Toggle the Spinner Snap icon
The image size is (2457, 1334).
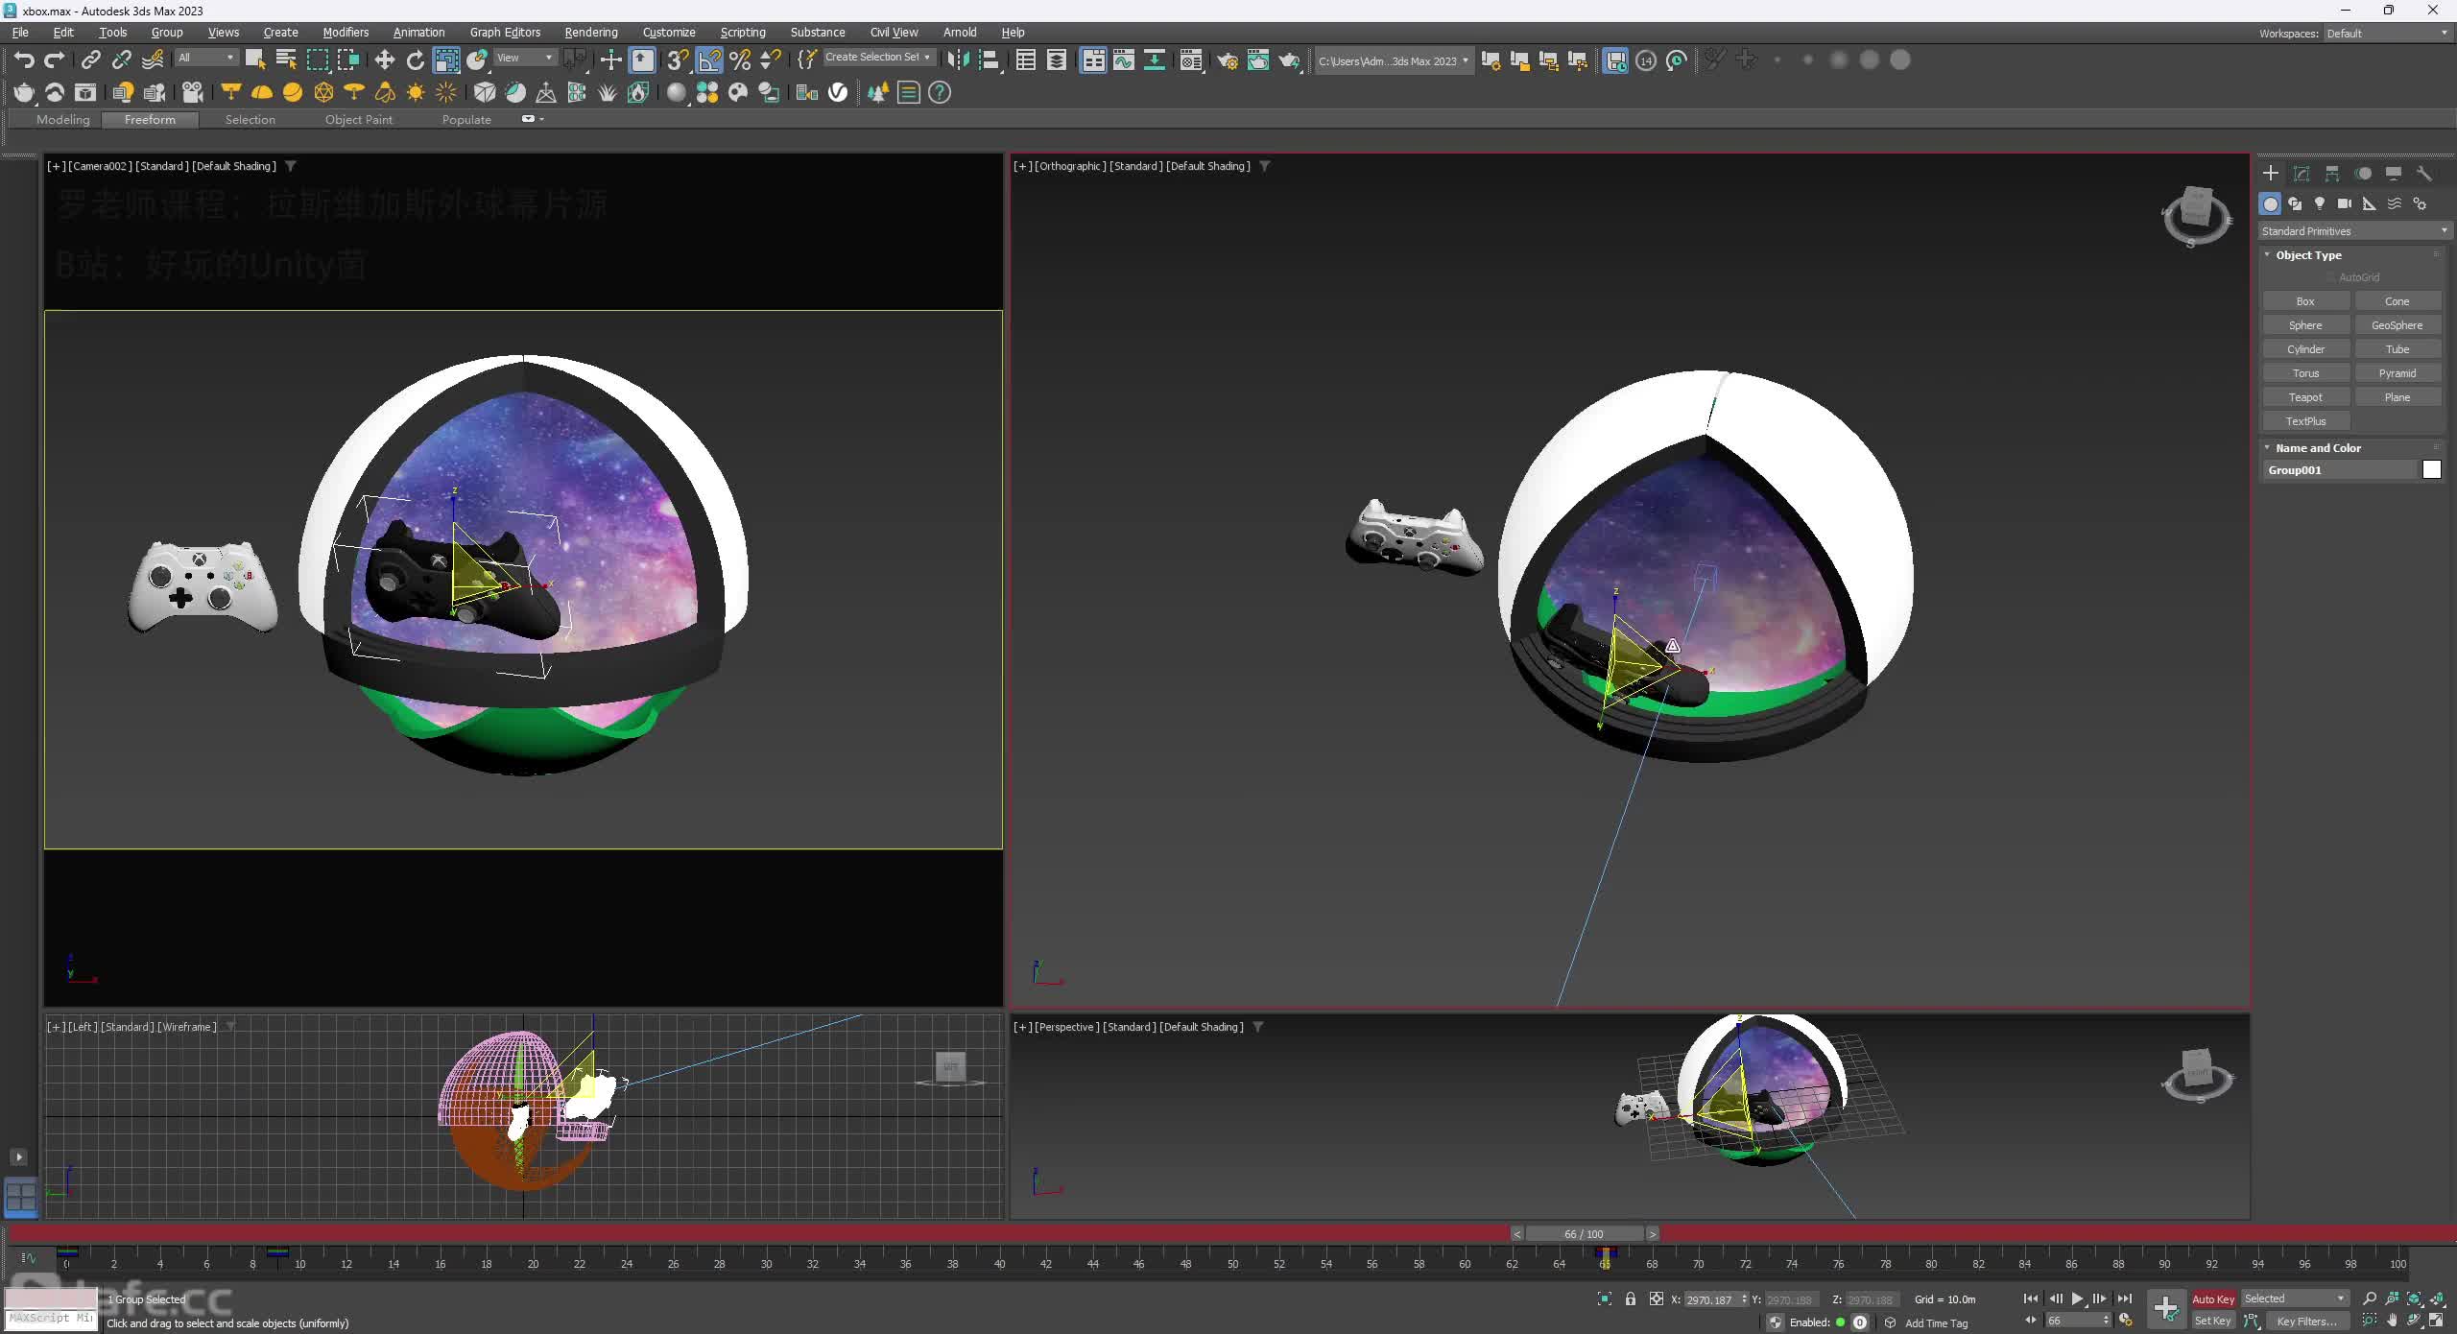click(x=771, y=60)
